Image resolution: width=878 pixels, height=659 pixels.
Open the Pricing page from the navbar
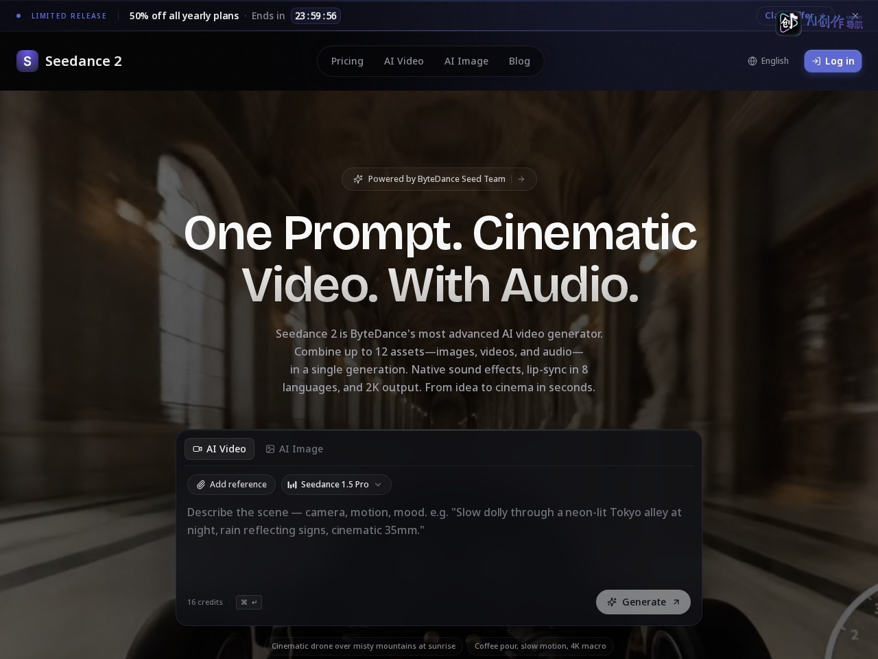347,61
